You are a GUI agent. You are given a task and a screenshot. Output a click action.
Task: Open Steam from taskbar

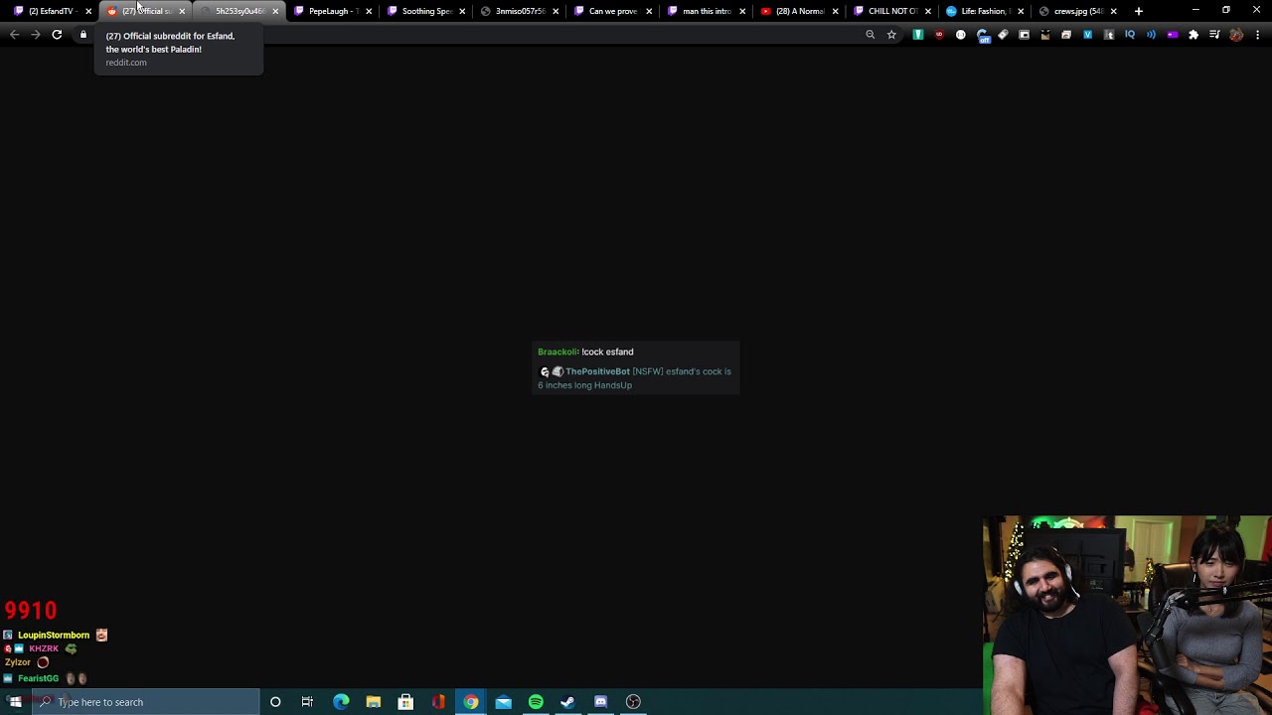(x=567, y=702)
